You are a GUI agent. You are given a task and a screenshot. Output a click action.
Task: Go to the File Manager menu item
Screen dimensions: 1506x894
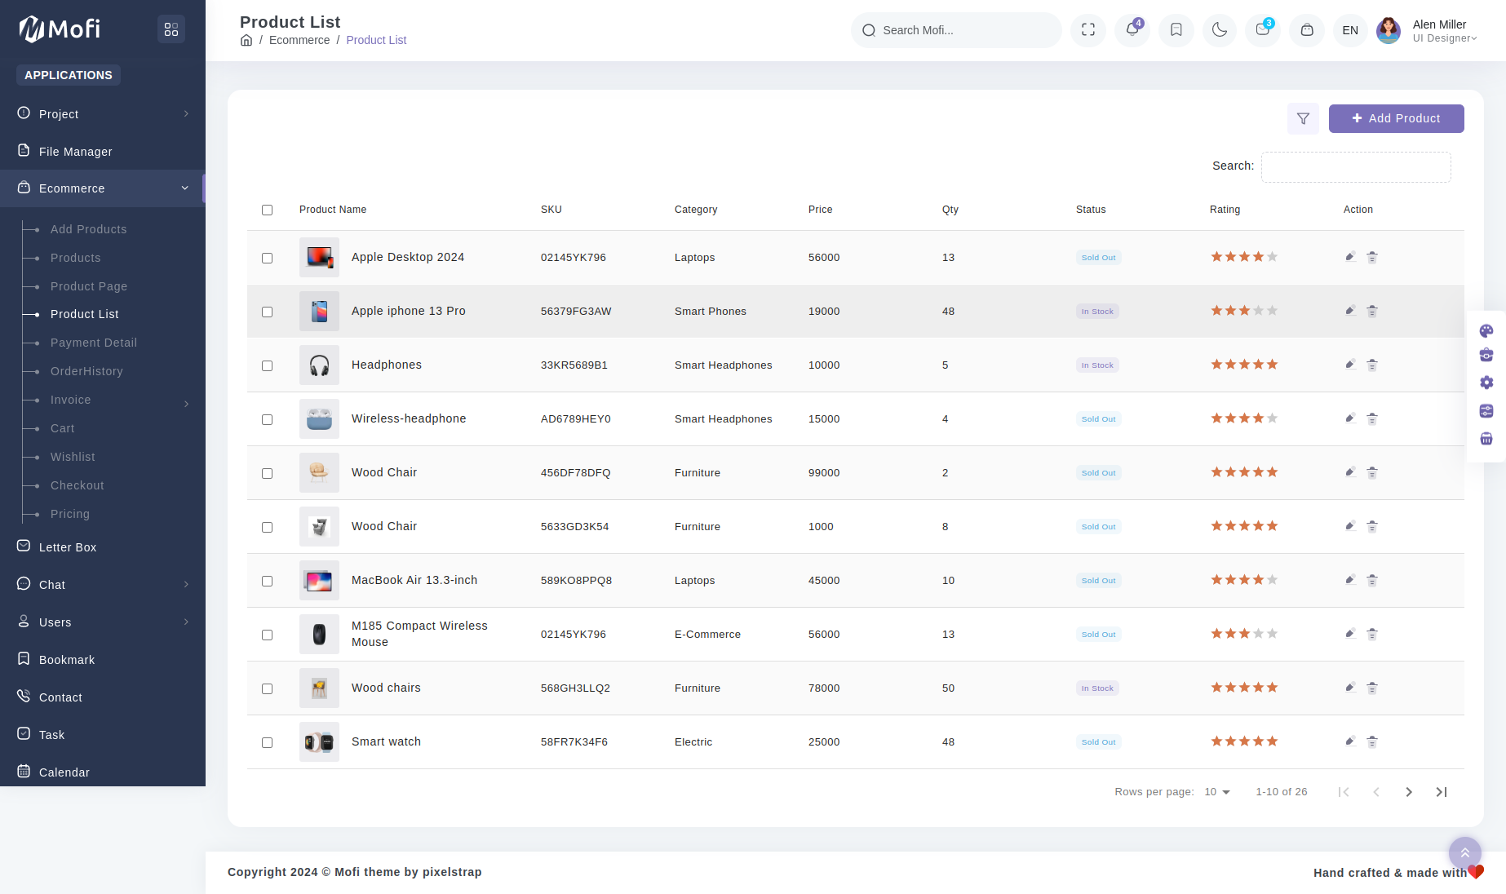76,152
